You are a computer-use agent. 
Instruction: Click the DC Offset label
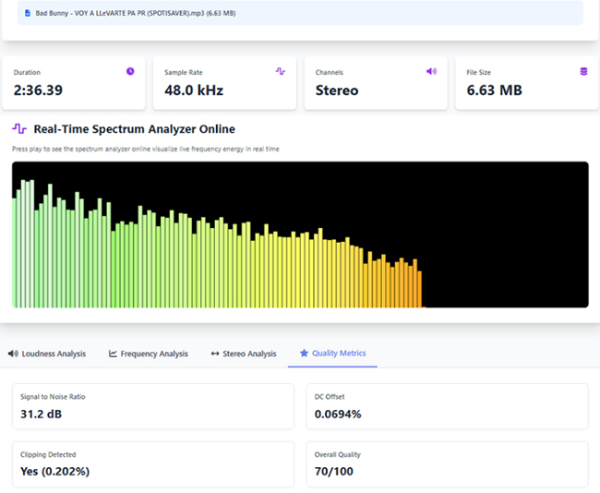click(x=330, y=397)
